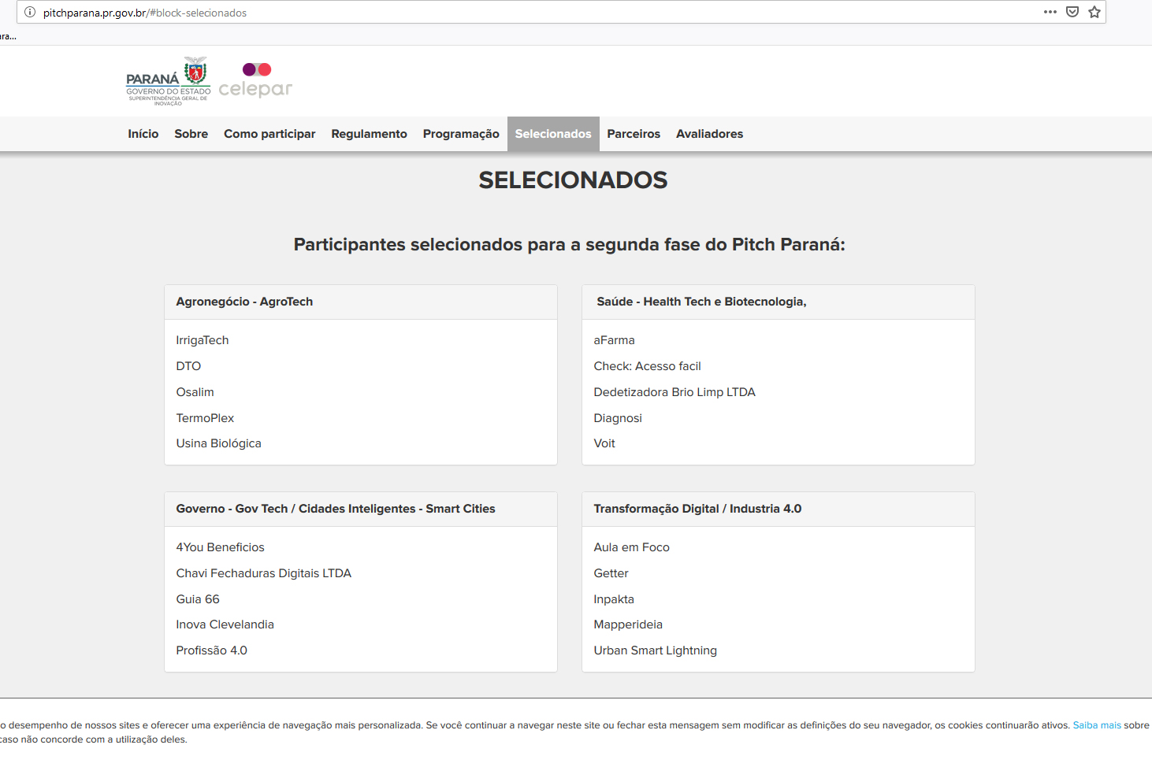
Task: Click the Saiba mais link in the cookie notice
Action: [x=1097, y=725]
